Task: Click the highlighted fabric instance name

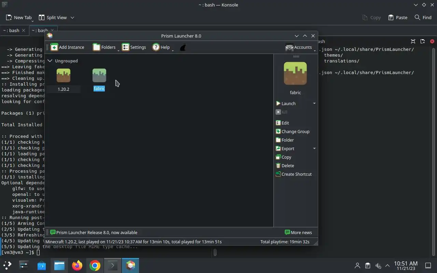Action: (99, 88)
